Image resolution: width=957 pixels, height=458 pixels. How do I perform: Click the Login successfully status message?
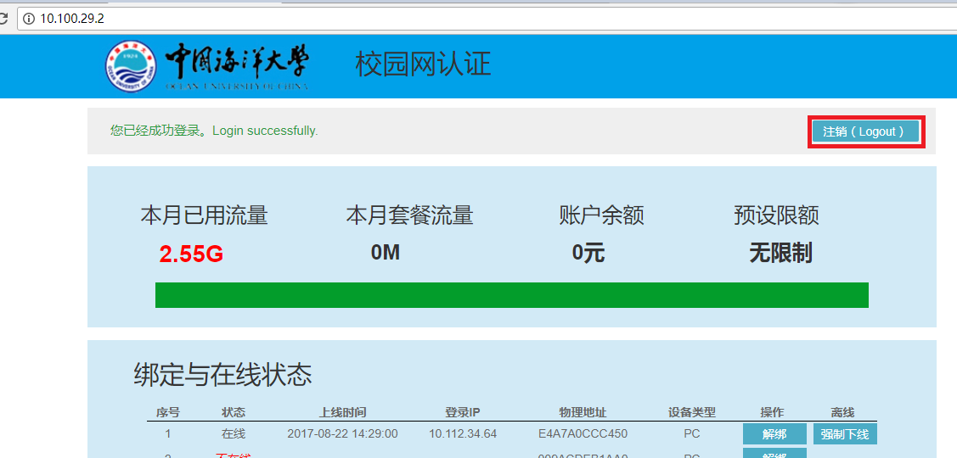214,131
